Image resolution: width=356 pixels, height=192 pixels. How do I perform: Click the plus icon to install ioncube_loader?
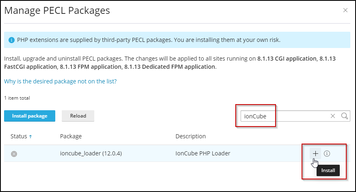tap(315, 153)
